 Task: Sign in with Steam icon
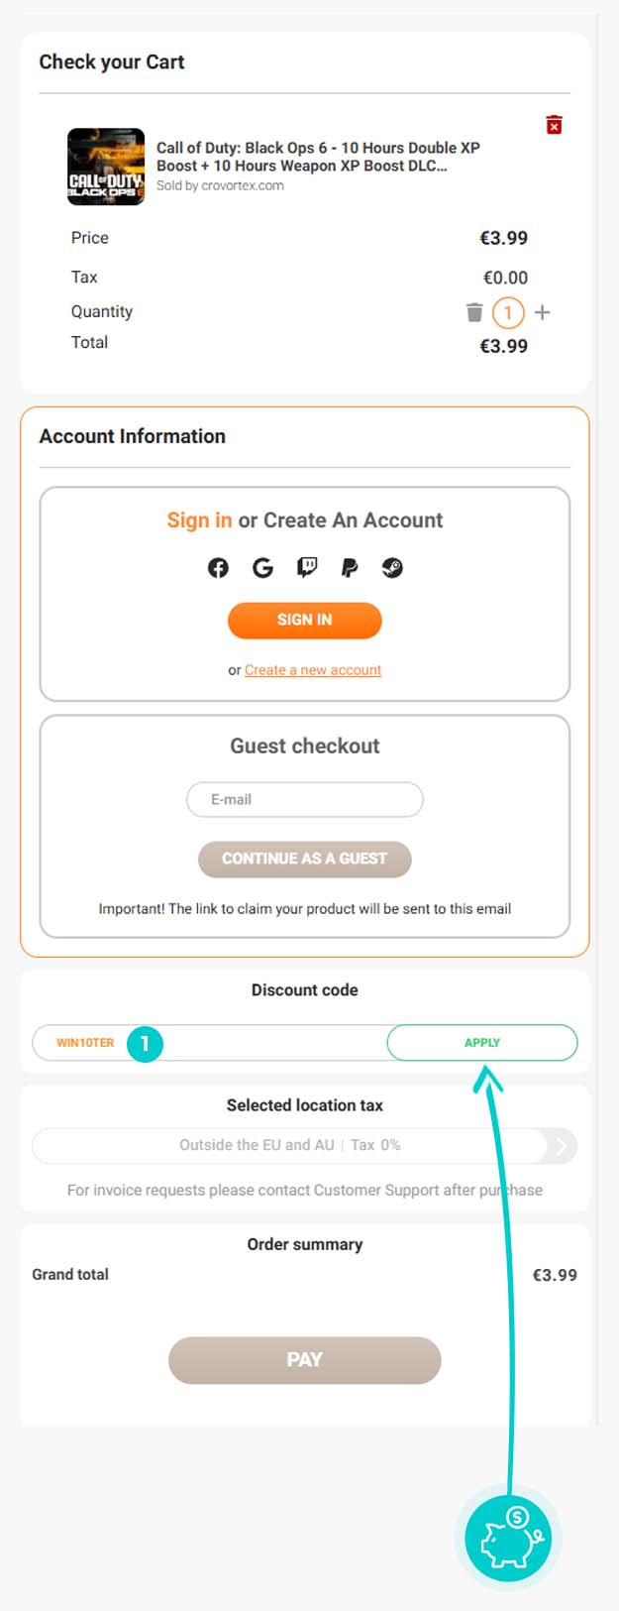[392, 567]
